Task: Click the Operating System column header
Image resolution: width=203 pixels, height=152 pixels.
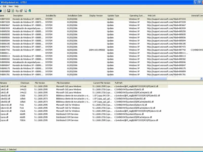Action: point(137,16)
